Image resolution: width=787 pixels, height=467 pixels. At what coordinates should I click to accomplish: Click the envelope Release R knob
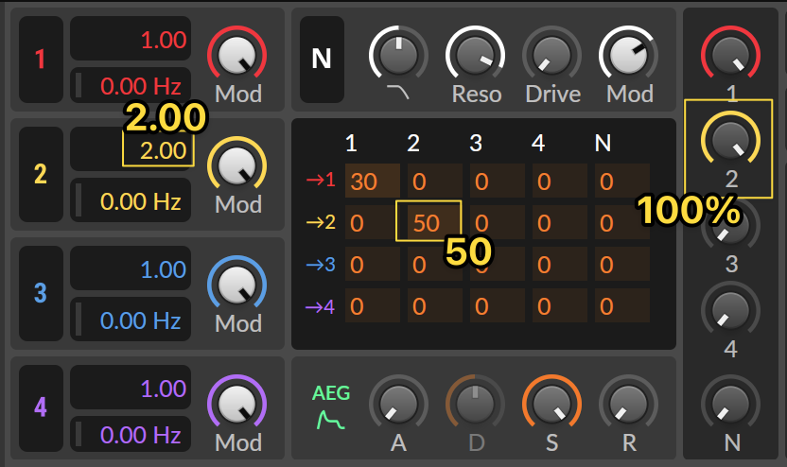[x=628, y=404]
